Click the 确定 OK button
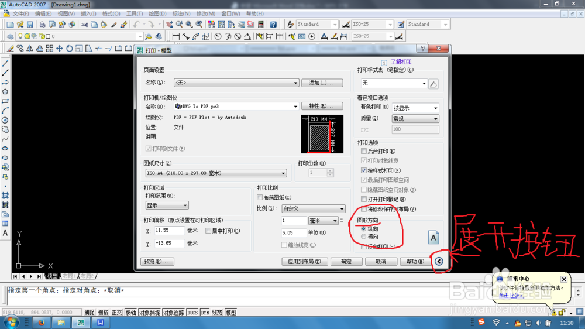Image resolution: width=585 pixels, height=329 pixels. [346, 262]
